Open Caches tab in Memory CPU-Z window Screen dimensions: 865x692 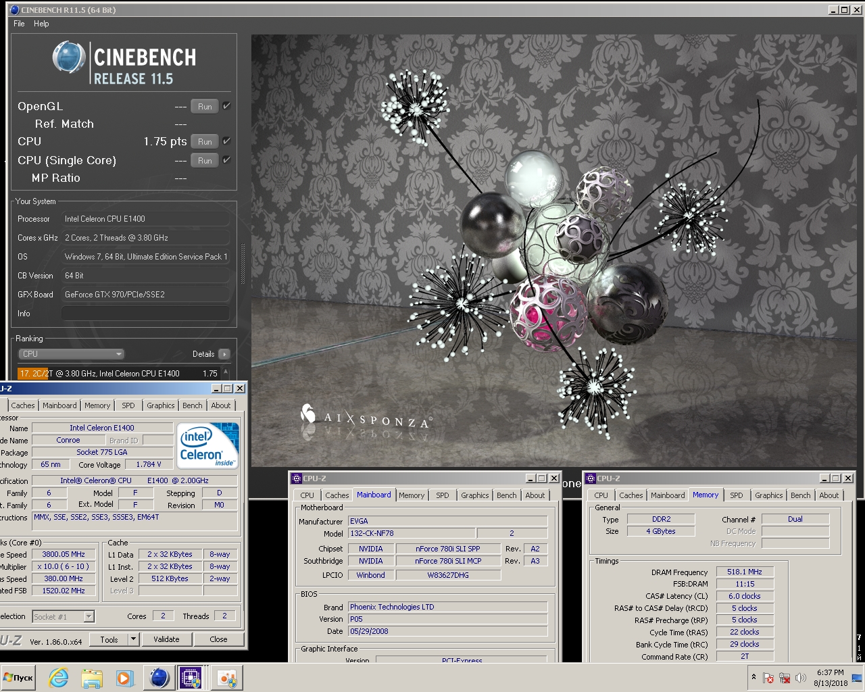[x=631, y=495]
